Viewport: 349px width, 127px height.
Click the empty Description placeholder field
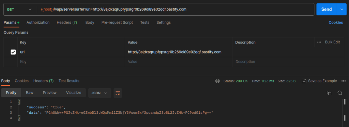[x=288, y=62]
